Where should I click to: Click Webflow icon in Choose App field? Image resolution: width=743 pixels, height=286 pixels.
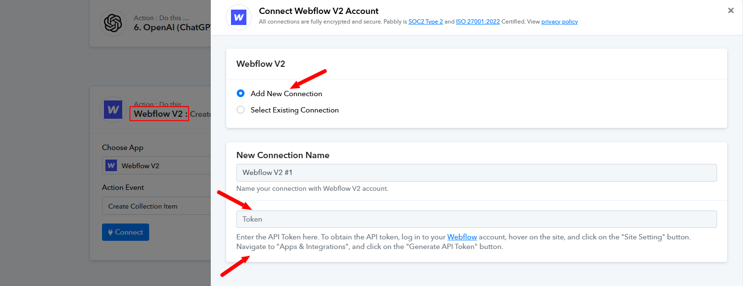coord(111,165)
